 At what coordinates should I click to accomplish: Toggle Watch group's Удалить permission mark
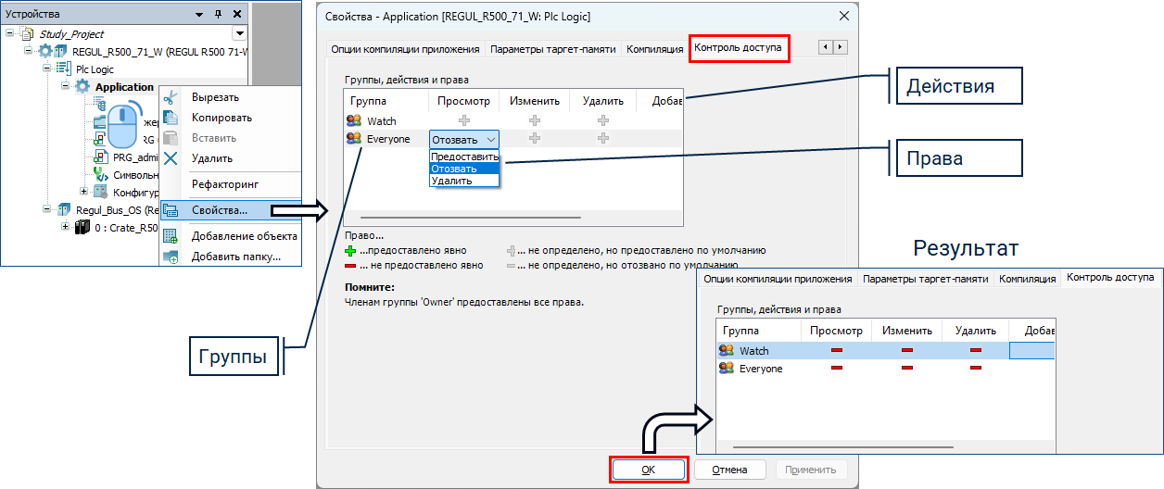603,120
